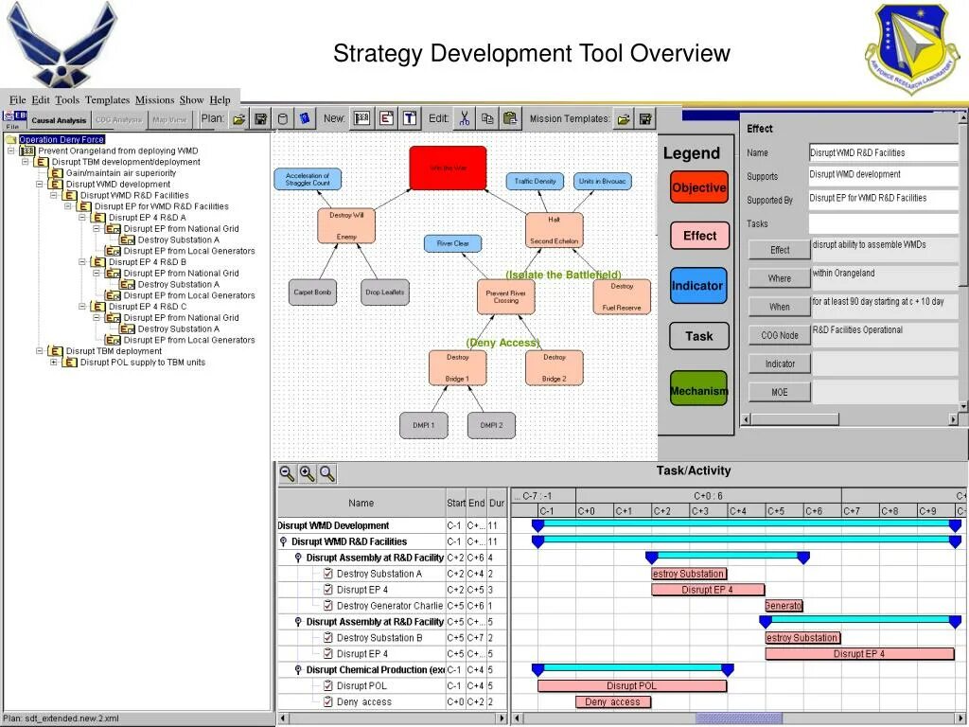
Task: Click the blue book icon in the Plan group
Action: (x=304, y=118)
